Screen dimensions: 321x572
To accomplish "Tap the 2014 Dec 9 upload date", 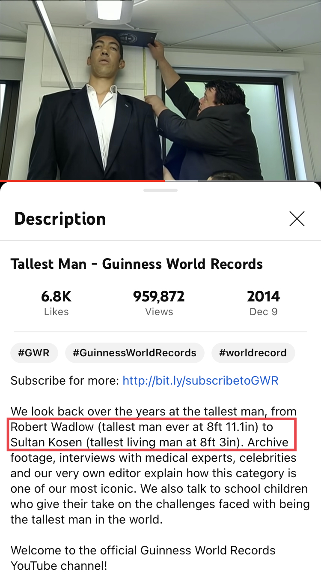I will tap(263, 303).
